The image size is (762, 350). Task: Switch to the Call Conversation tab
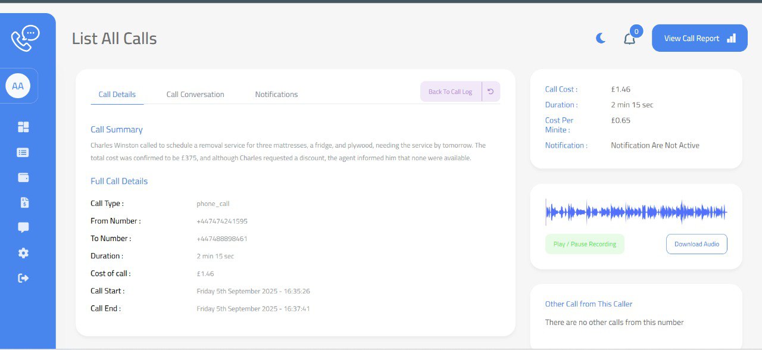pos(195,94)
